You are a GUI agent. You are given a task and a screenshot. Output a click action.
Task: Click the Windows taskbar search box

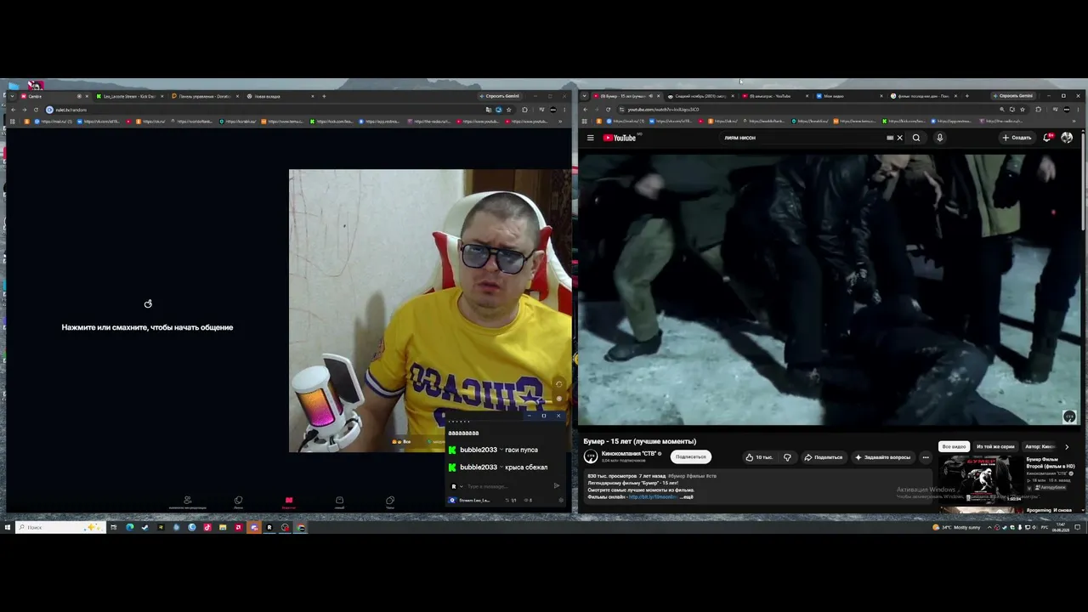(x=59, y=527)
